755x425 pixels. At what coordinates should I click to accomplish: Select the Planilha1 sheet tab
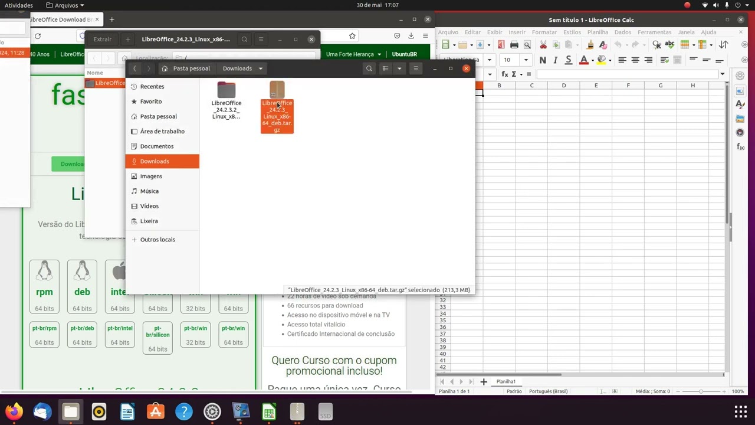(x=505, y=381)
